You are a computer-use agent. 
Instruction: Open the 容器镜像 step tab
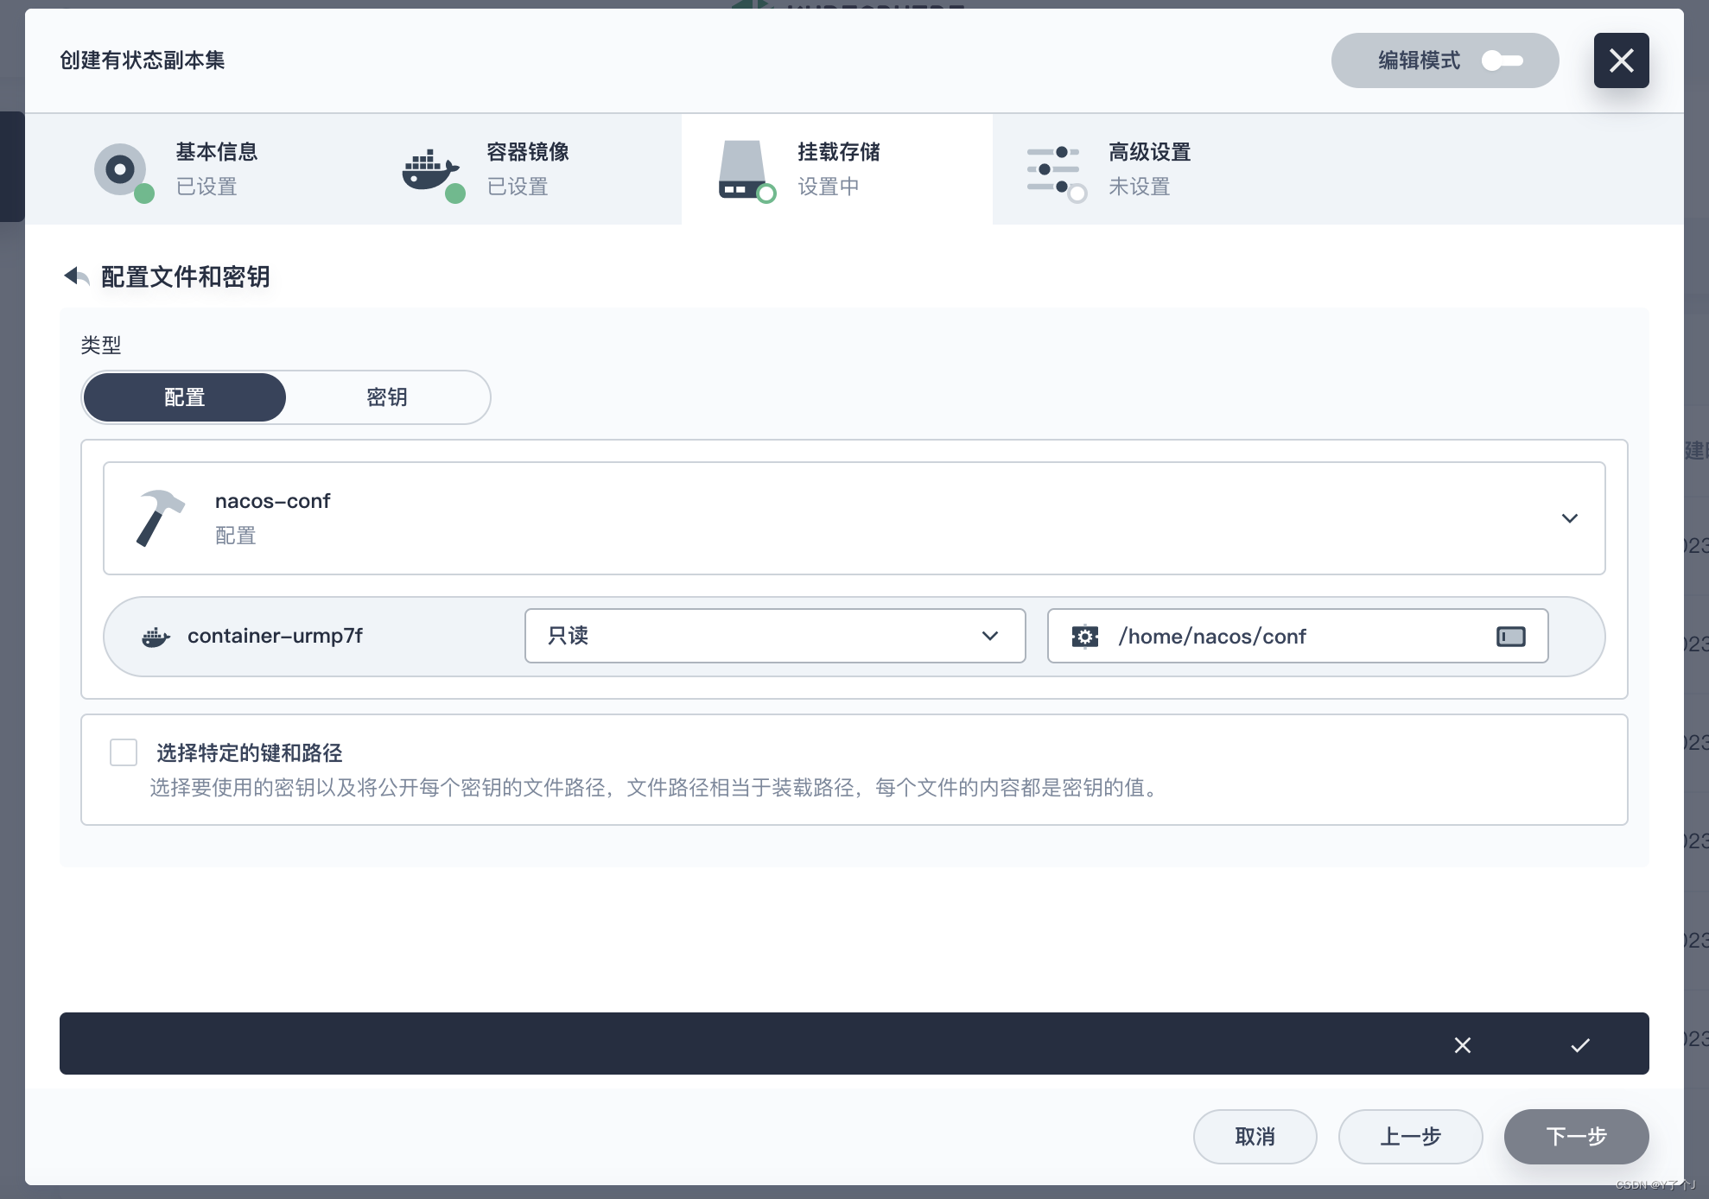526,169
